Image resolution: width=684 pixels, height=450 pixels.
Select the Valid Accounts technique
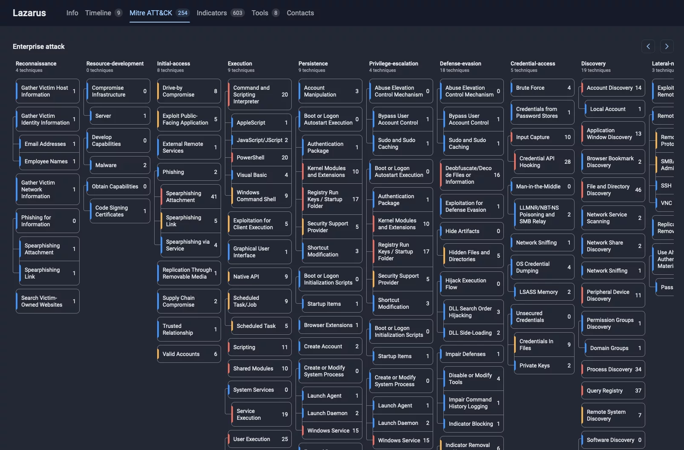tap(188, 354)
